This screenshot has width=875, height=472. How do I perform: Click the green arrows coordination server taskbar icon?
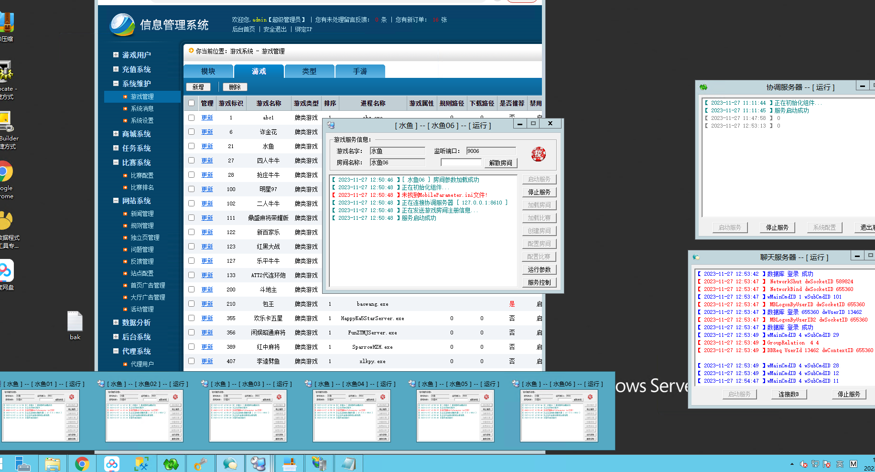171,463
